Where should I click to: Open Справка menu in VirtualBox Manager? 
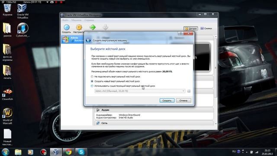[x=89, y=20]
